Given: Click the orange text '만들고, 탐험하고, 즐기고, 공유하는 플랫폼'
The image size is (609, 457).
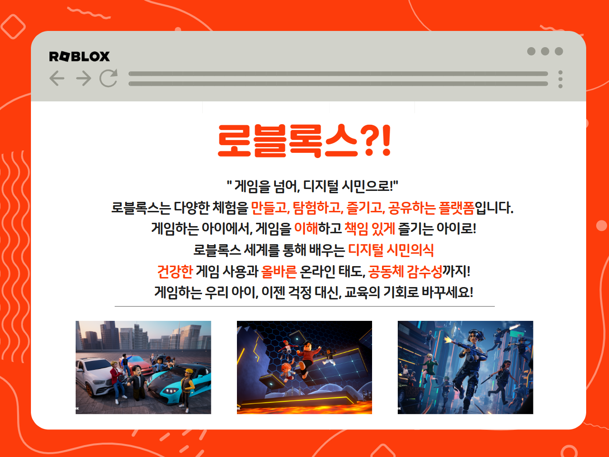Looking at the screenshot, I should [x=363, y=208].
